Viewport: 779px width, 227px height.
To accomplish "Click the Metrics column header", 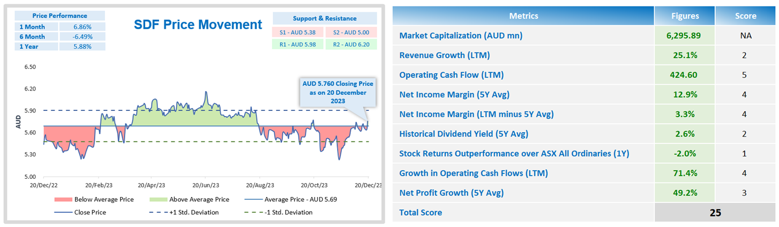I will coord(523,16).
